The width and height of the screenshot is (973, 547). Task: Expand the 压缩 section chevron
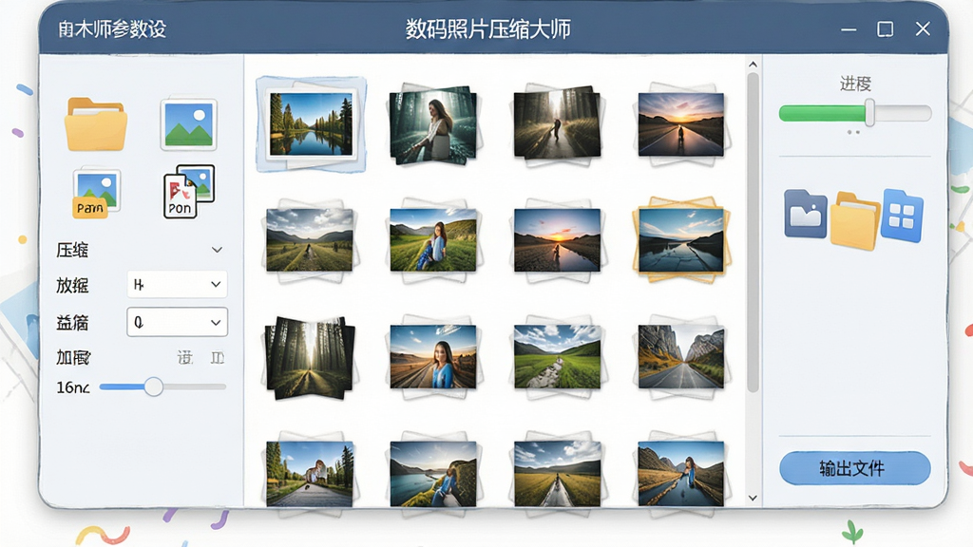click(217, 250)
